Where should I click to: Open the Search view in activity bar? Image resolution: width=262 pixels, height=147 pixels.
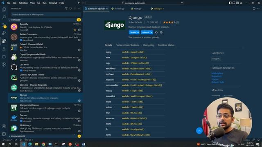[4, 17]
